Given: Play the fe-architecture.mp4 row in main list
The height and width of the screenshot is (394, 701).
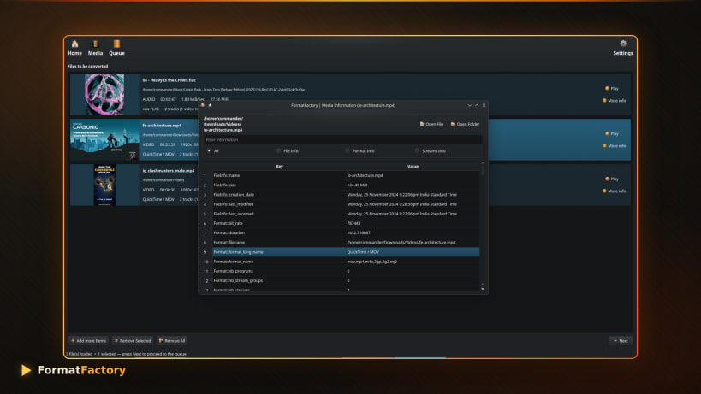Looking at the screenshot, I should 612,133.
